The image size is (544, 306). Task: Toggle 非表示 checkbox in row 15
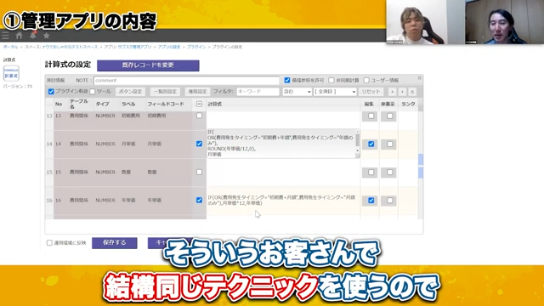[389, 172]
